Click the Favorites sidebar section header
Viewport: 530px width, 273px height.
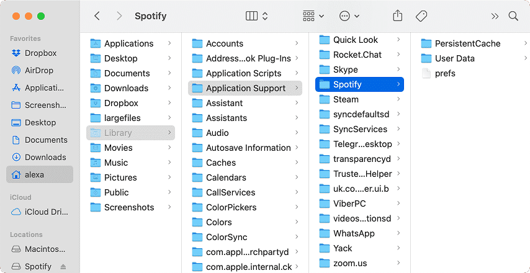25,38
